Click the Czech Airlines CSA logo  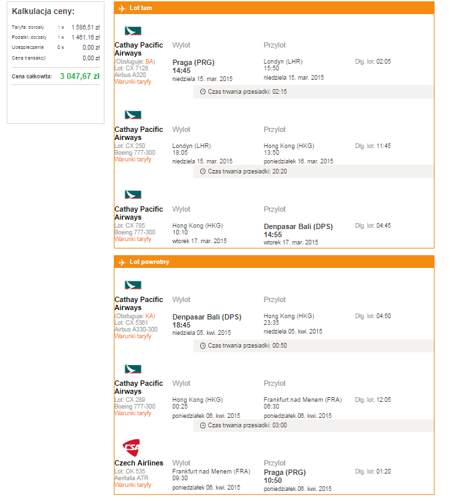pos(131,447)
